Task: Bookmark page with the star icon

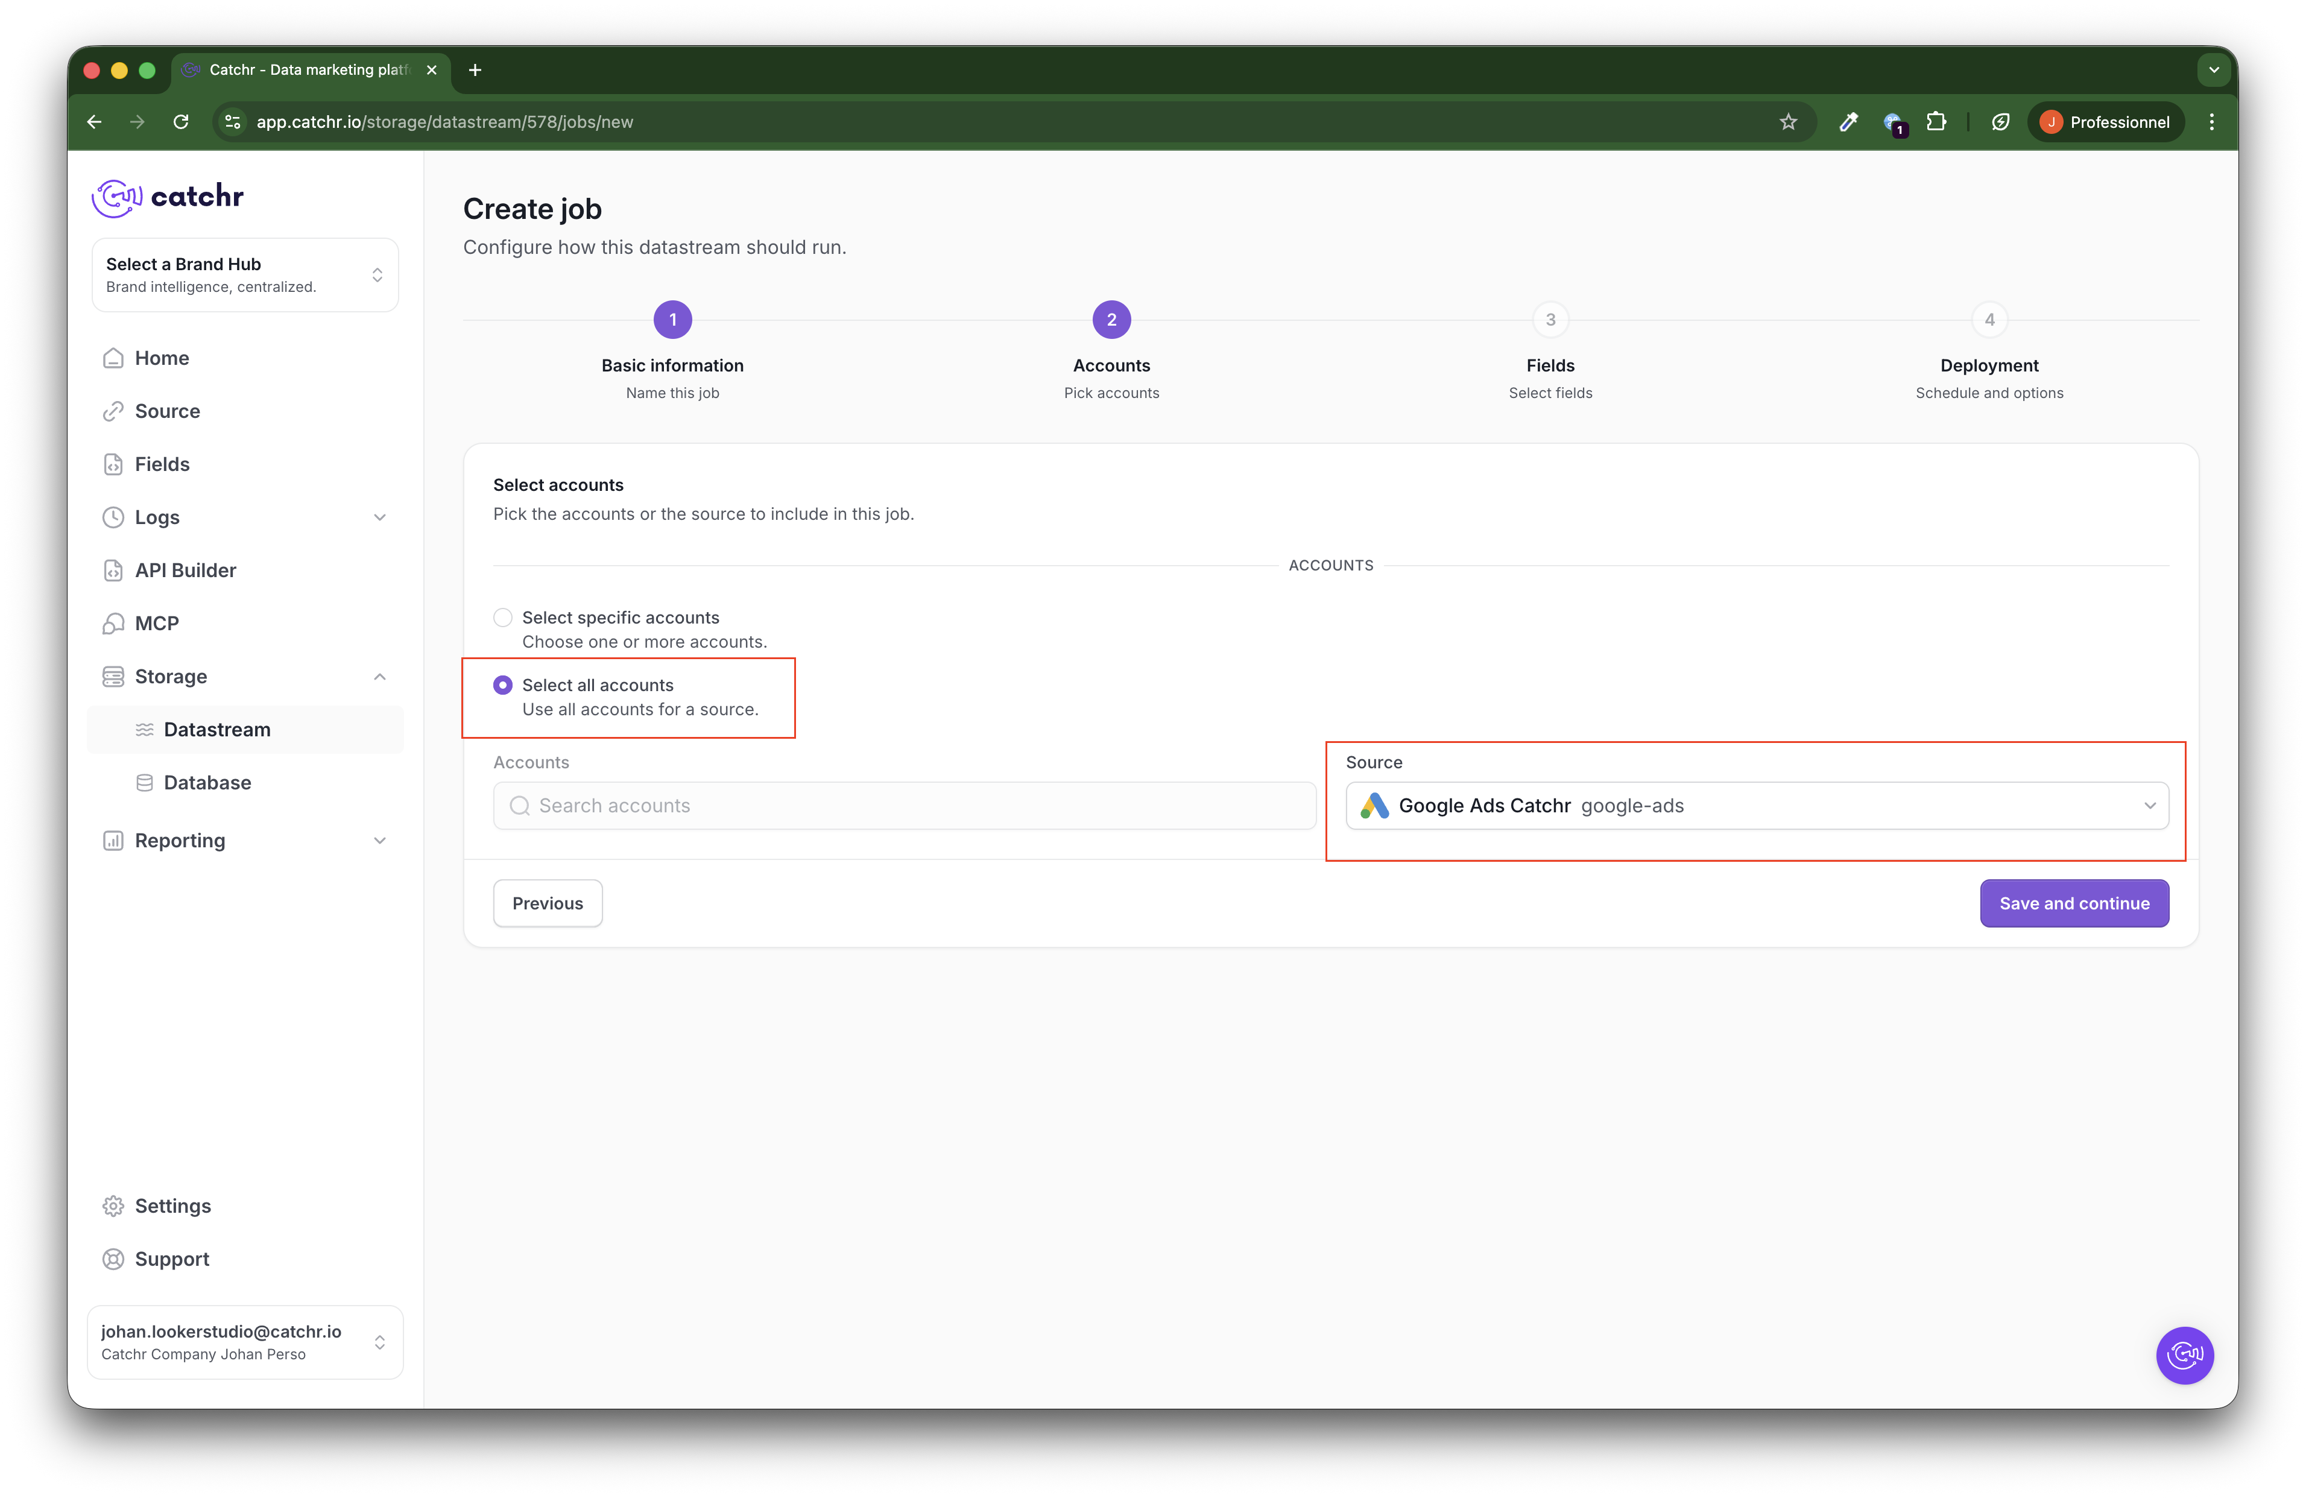Action: pos(1787,122)
